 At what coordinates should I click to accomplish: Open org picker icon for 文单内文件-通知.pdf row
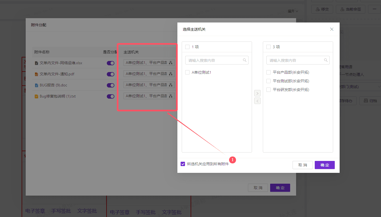coord(171,74)
